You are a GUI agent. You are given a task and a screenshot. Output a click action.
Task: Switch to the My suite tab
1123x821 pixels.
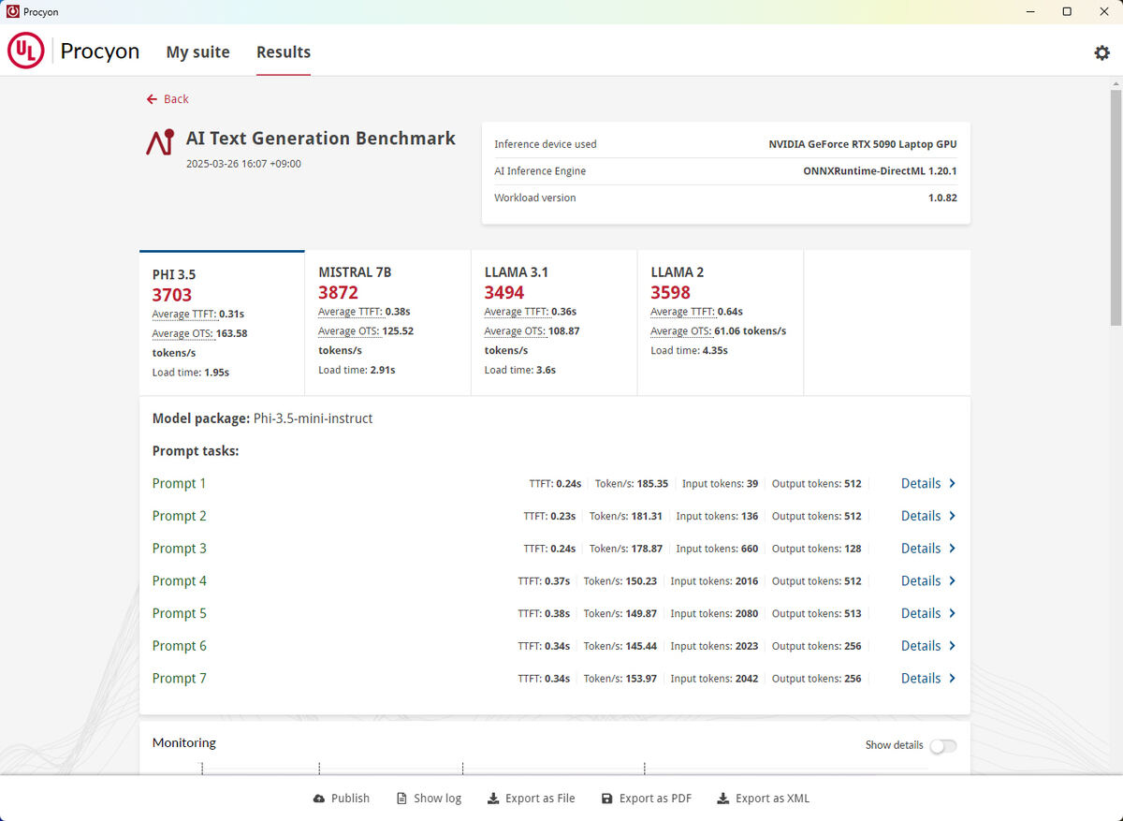coord(197,52)
